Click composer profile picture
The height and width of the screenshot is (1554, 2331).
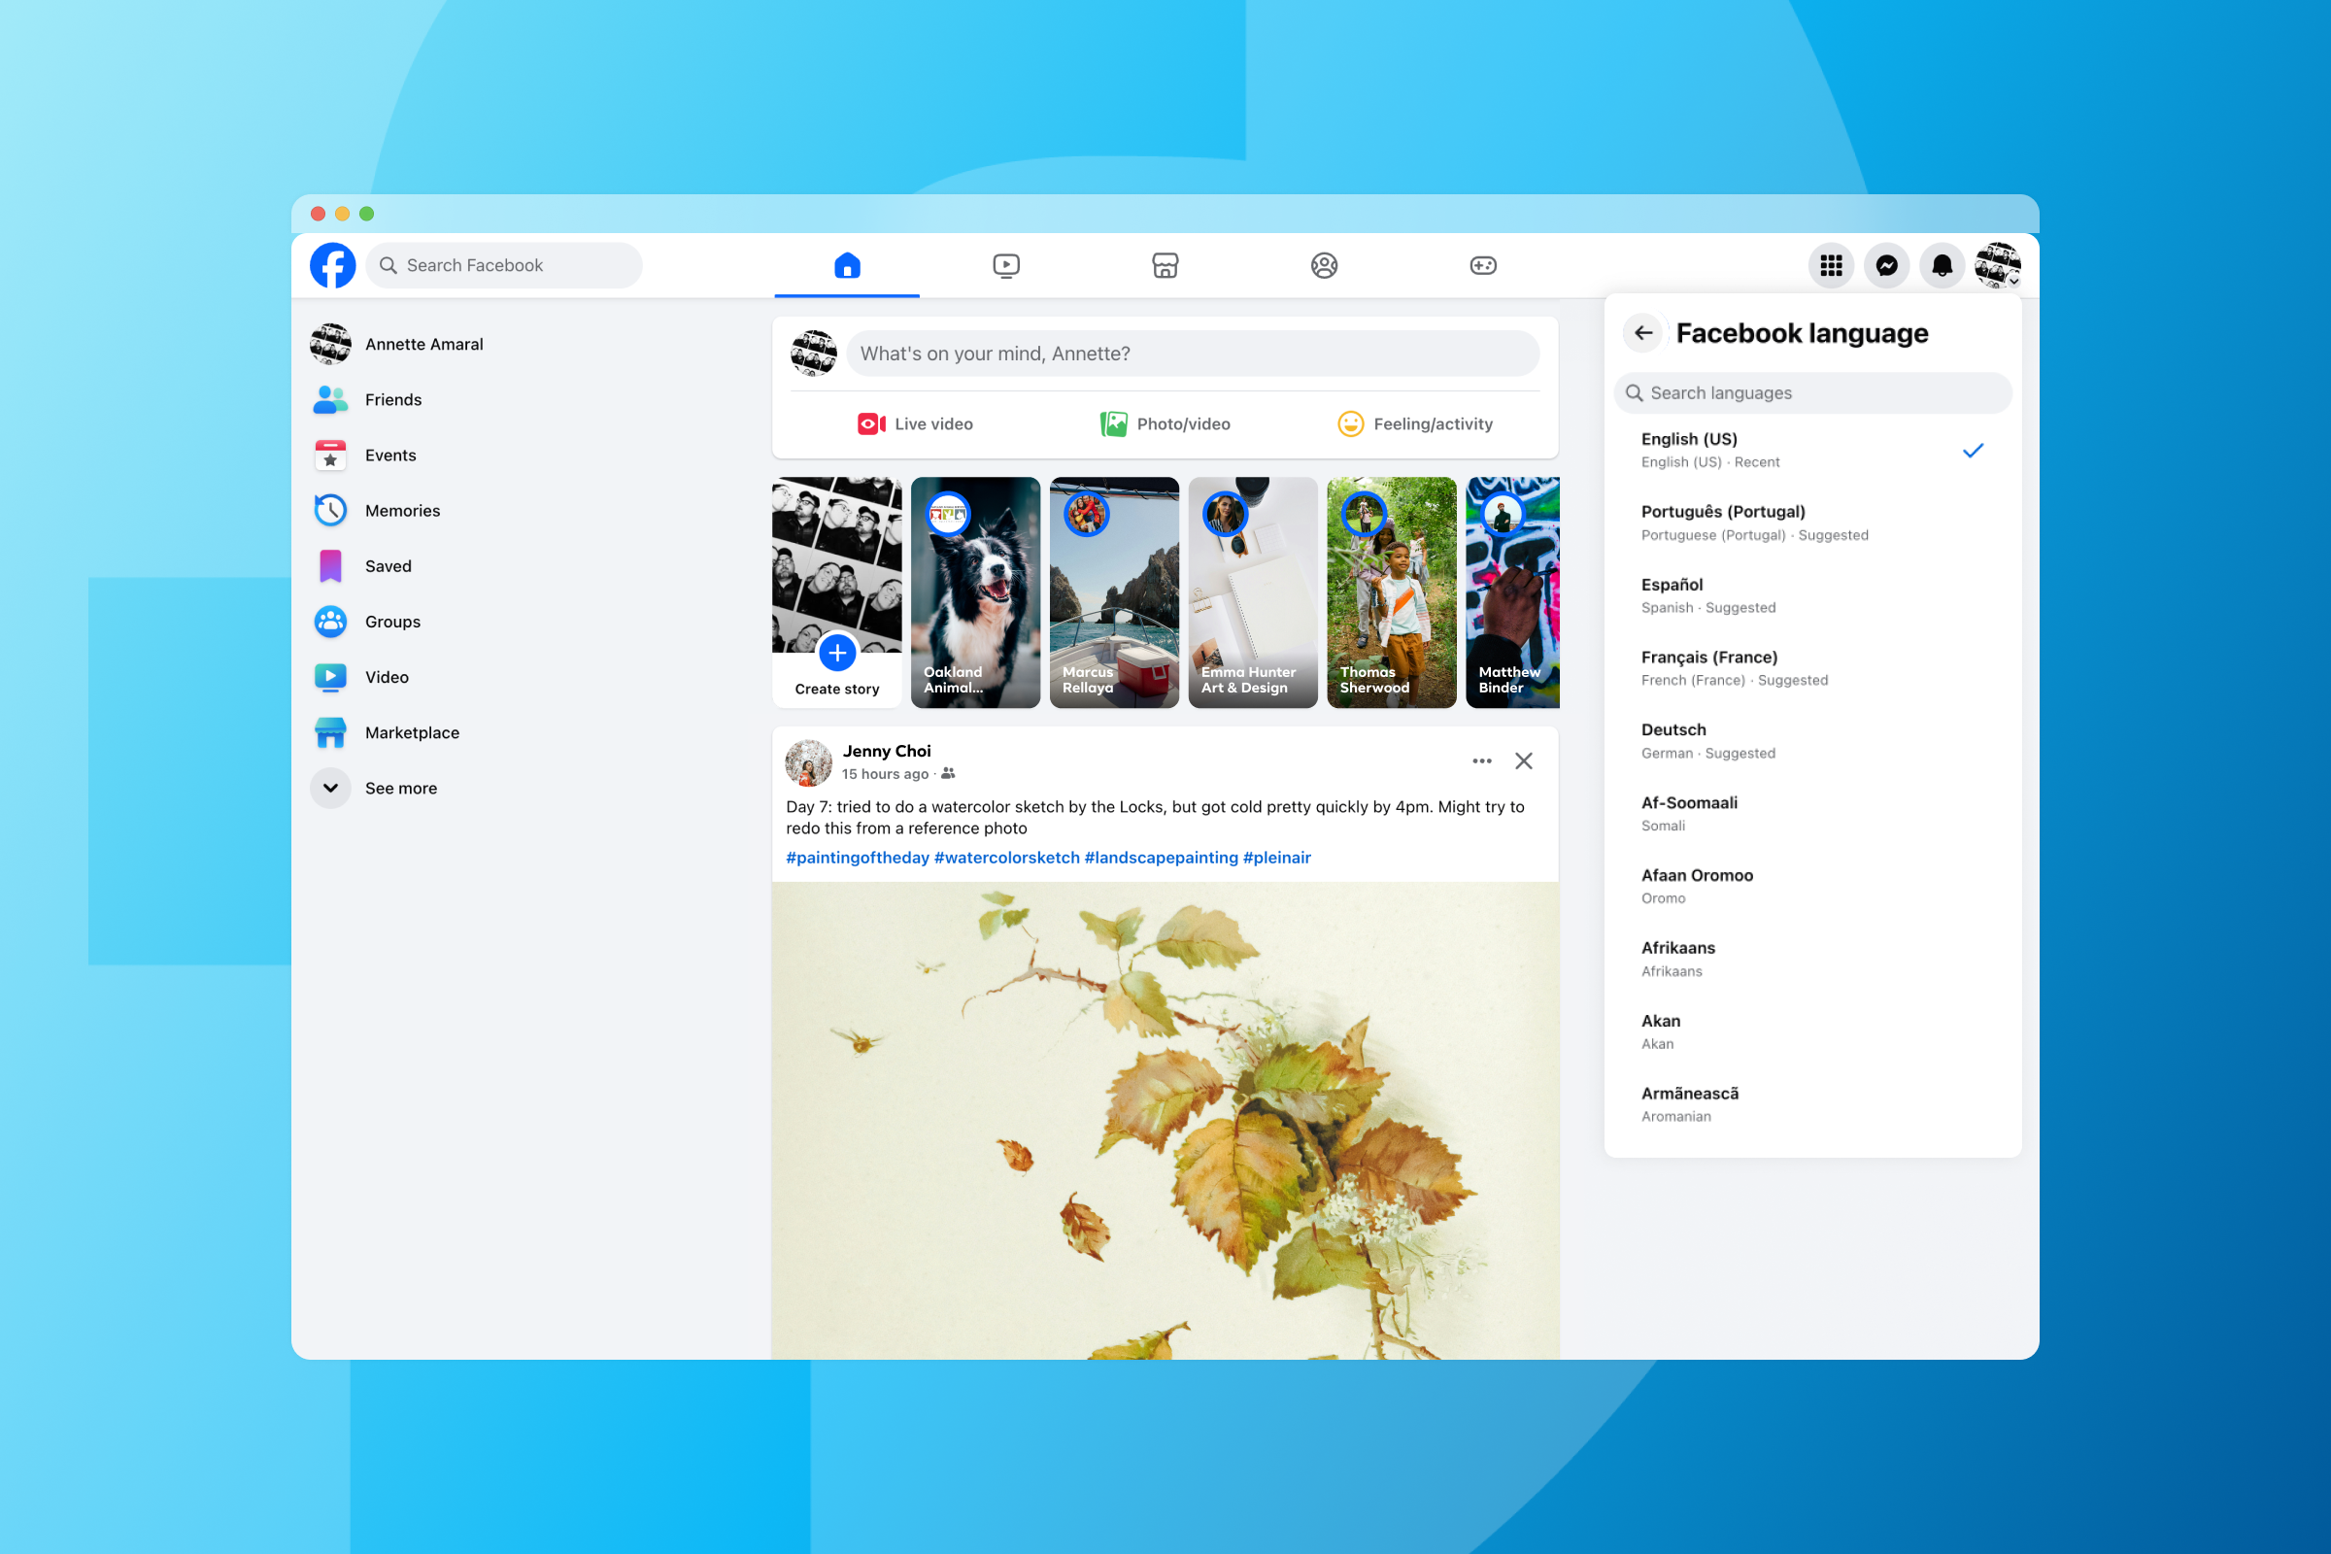(x=814, y=354)
